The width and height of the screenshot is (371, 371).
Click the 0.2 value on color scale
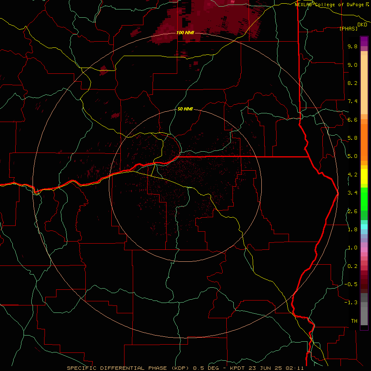click(x=352, y=266)
